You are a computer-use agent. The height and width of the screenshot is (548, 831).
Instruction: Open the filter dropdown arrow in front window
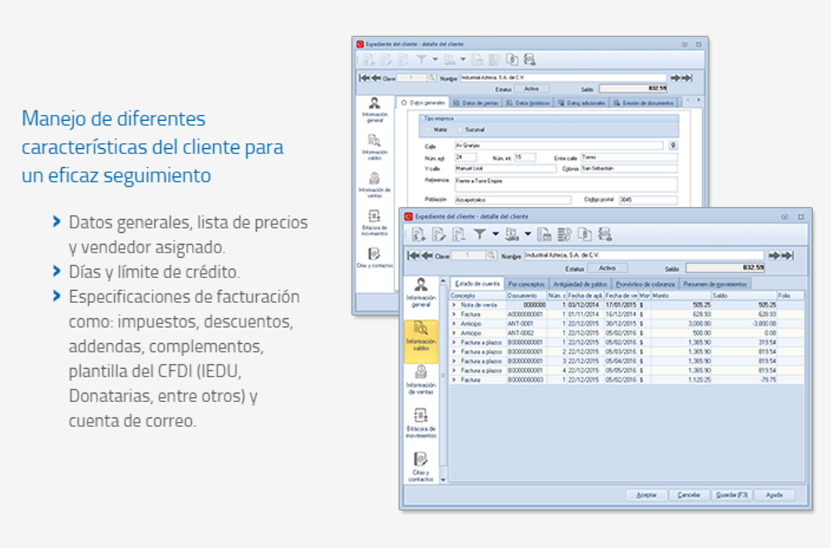496,234
